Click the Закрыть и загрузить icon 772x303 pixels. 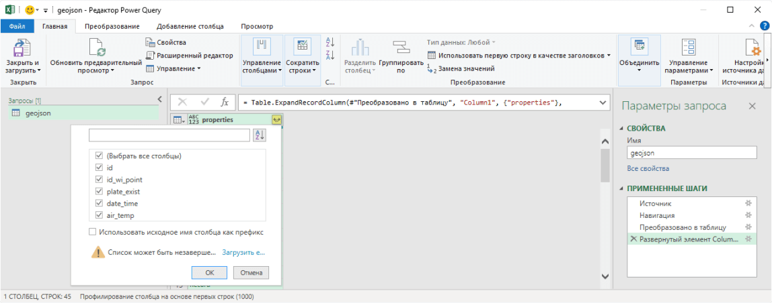[22, 48]
